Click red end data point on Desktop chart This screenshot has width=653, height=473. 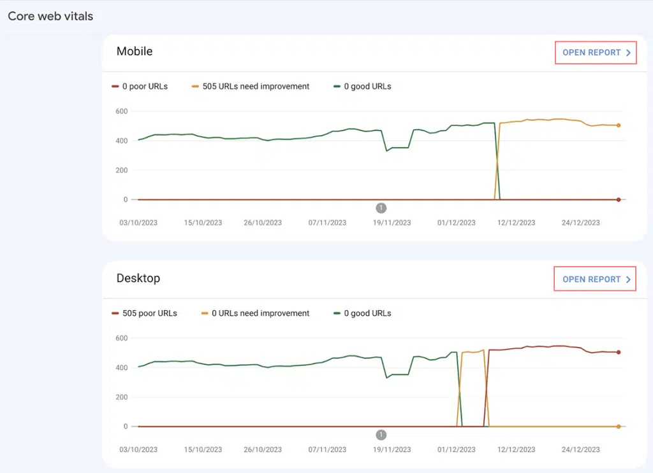[619, 352]
